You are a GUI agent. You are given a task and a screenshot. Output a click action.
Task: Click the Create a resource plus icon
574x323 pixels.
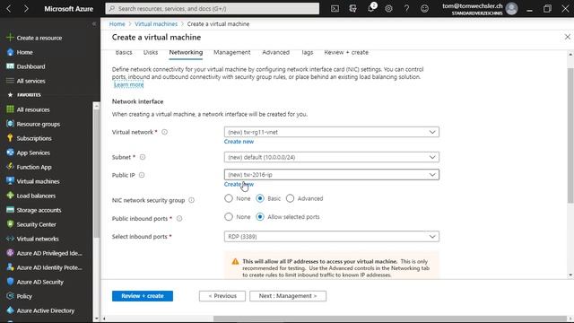click(10, 38)
